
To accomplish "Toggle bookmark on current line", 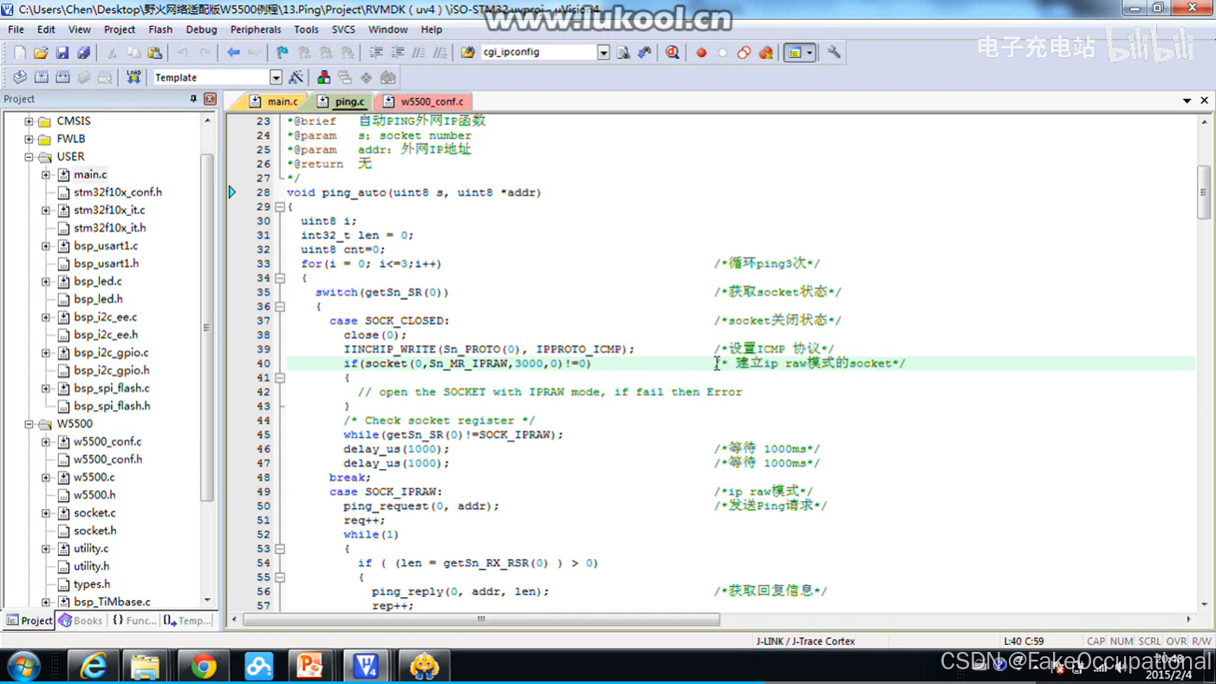I will 283,53.
